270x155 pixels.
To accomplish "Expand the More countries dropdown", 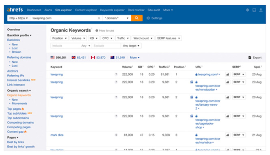I will coord(134,57).
